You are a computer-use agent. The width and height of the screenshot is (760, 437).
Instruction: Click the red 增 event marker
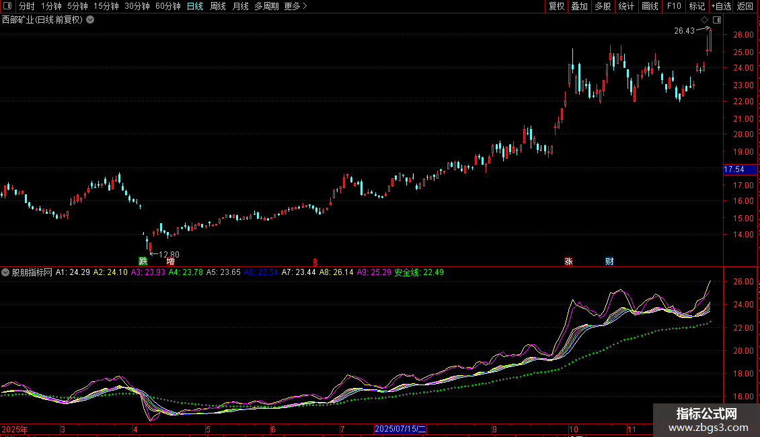click(171, 261)
